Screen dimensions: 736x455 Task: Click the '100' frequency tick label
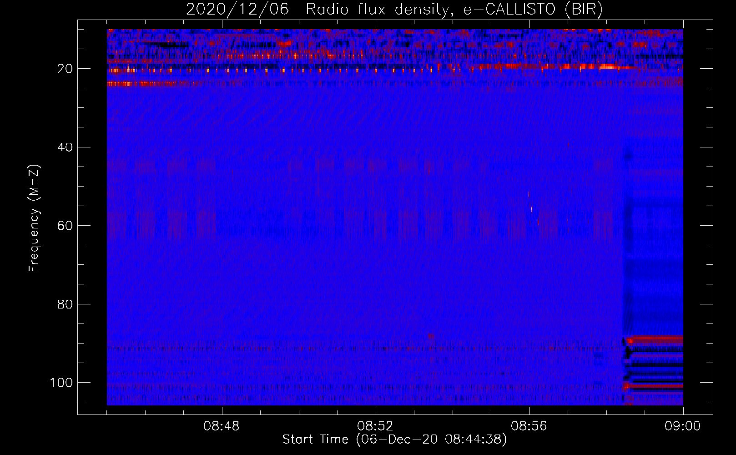(x=61, y=383)
